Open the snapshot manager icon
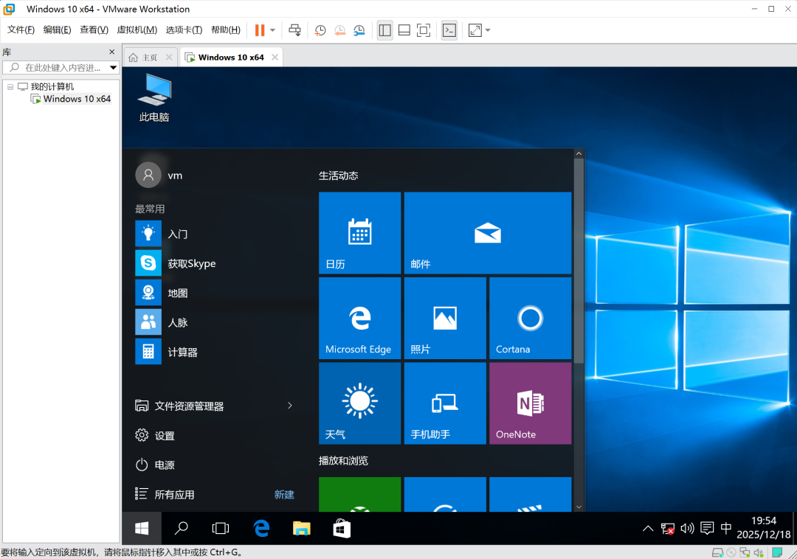 point(359,30)
